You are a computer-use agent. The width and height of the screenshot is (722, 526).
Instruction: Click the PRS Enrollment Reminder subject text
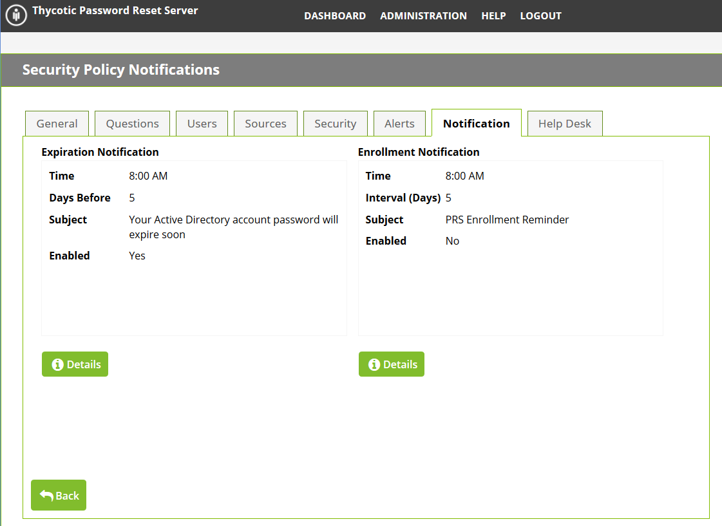pos(507,220)
